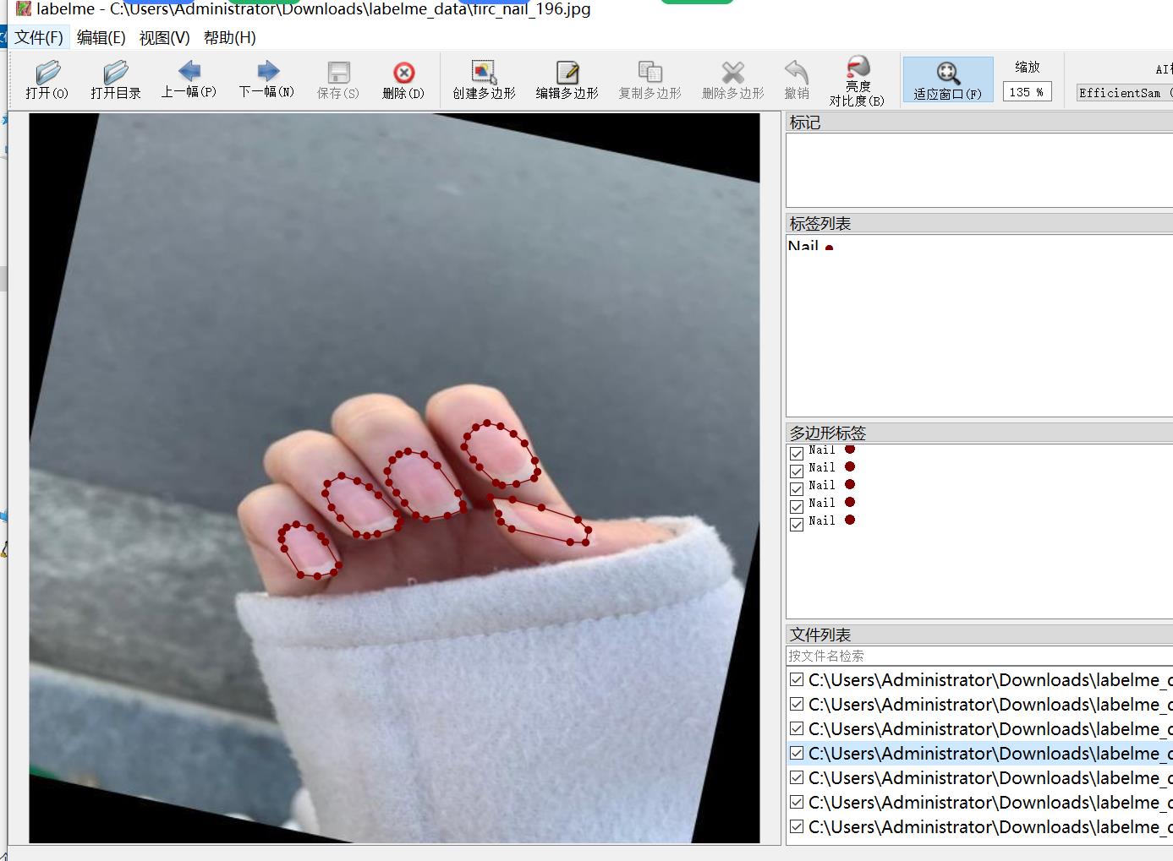Open the View (视图) menu
1173x861 pixels.
(164, 38)
